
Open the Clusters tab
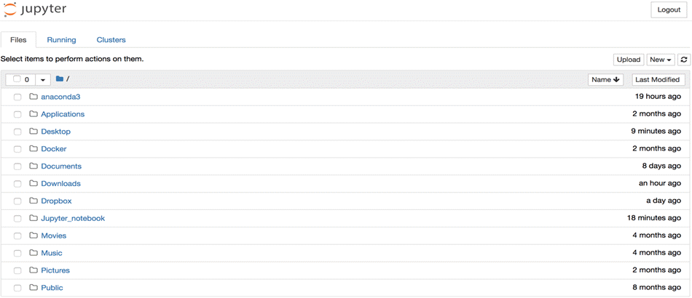(111, 40)
